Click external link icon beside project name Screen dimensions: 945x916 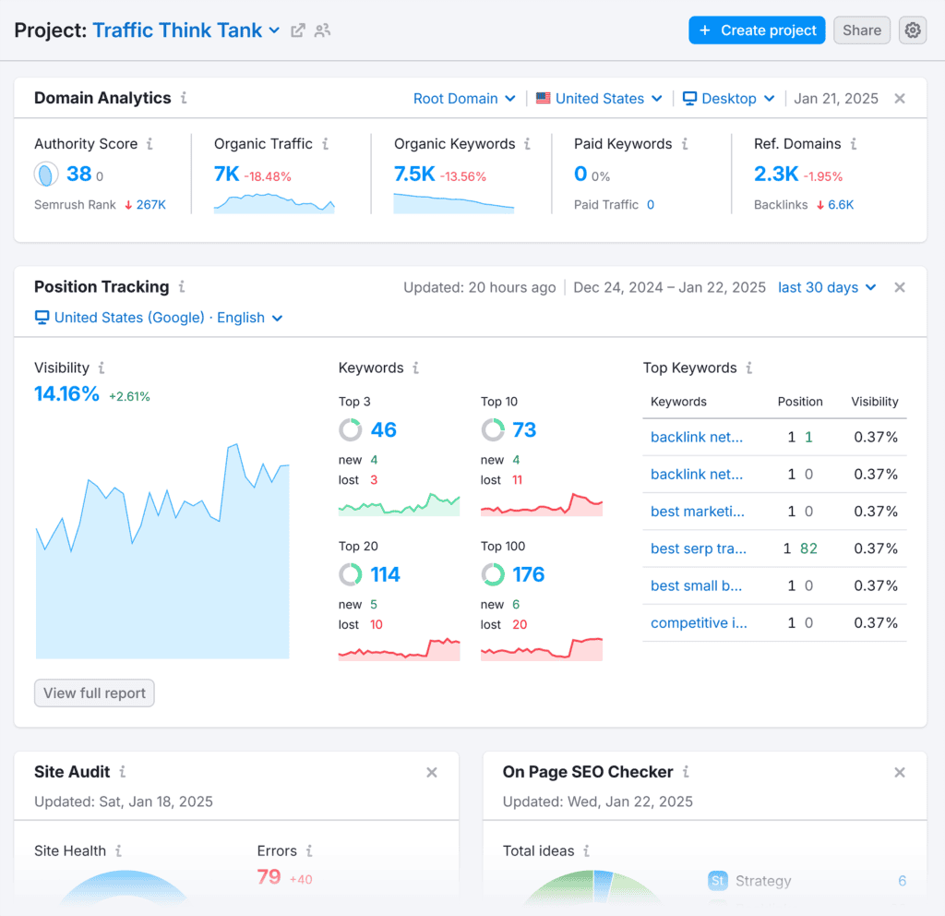pos(298,30)
